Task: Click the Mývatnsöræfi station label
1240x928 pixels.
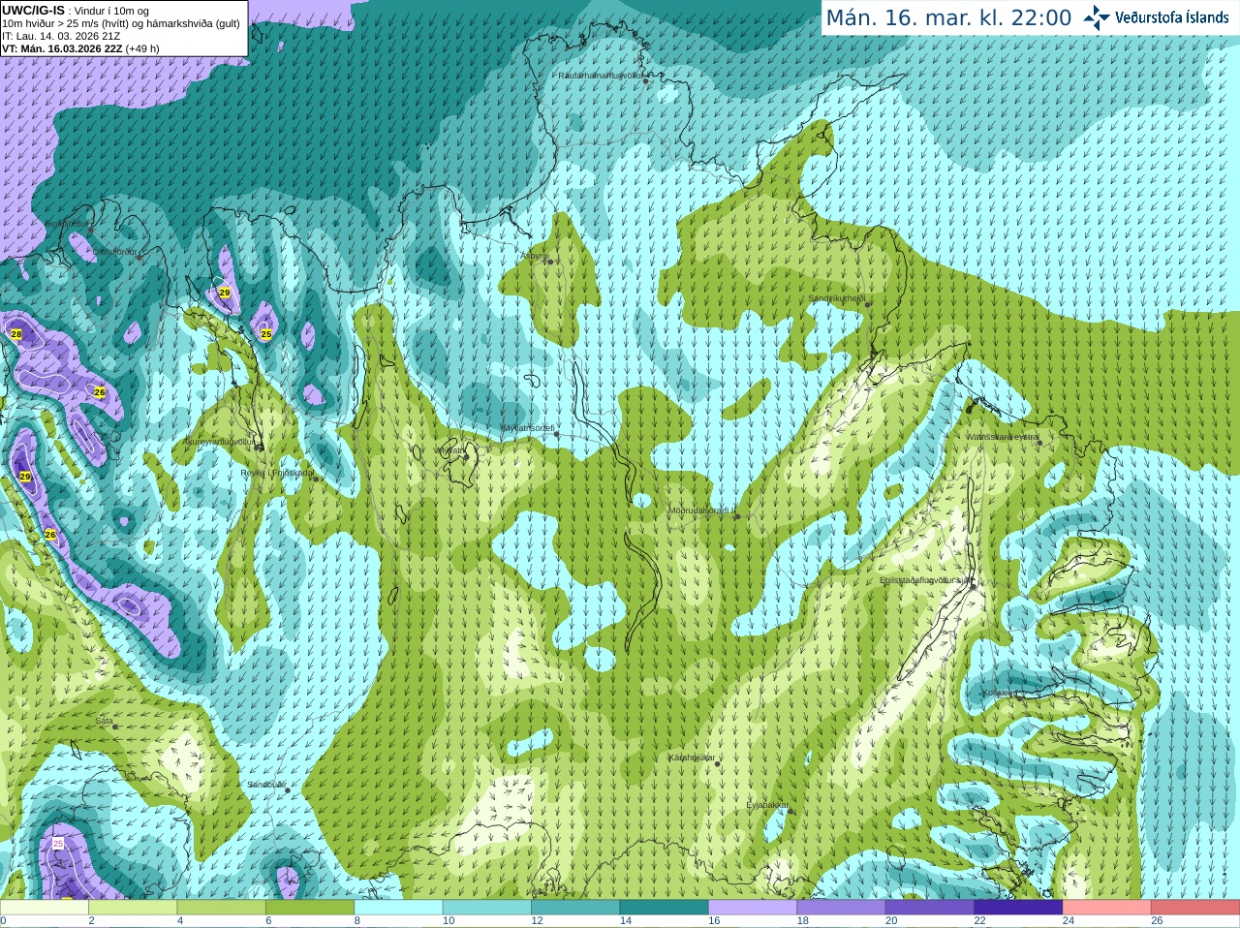Action: click(x=528, y=427)
